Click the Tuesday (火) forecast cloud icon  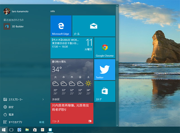point(55,84)
